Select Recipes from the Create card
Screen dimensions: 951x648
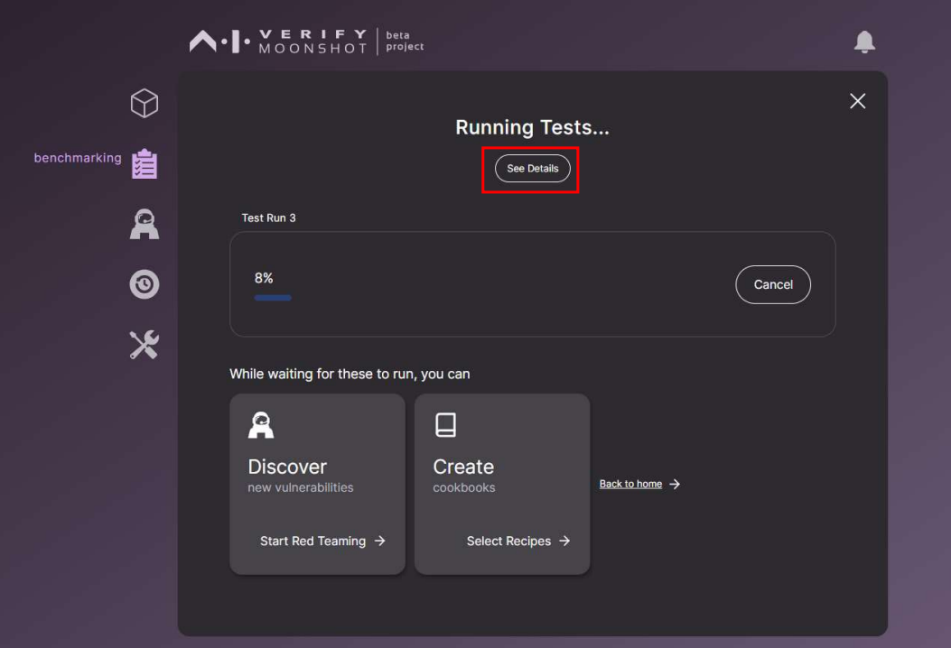(x=516, y=541)
